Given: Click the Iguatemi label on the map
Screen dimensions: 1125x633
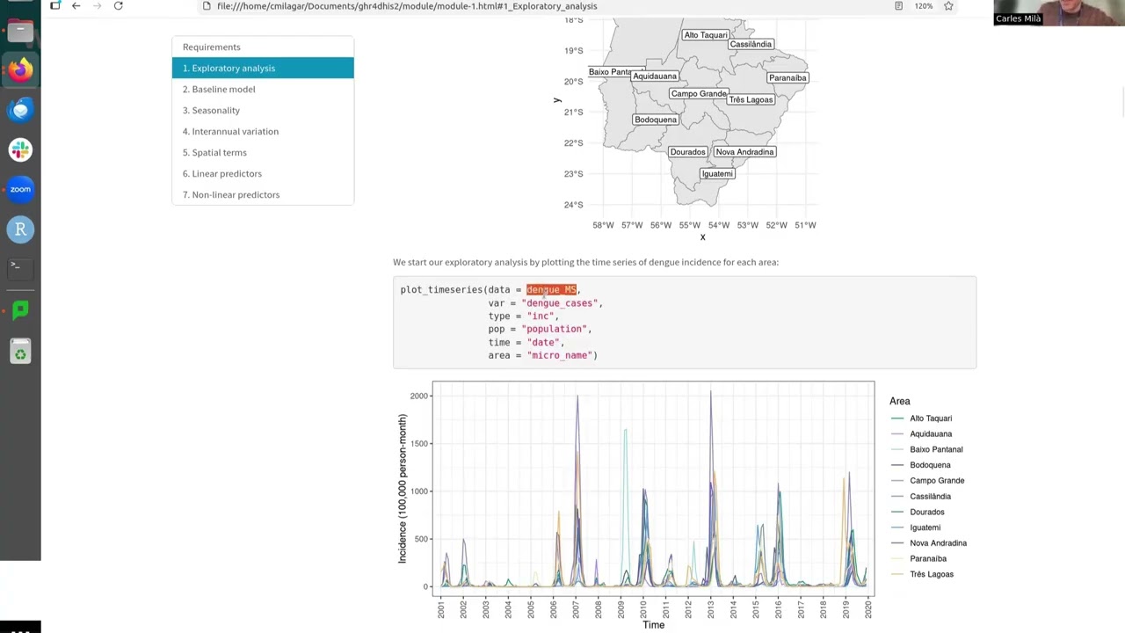Looking at the screenshot, I should click(717, 173).
